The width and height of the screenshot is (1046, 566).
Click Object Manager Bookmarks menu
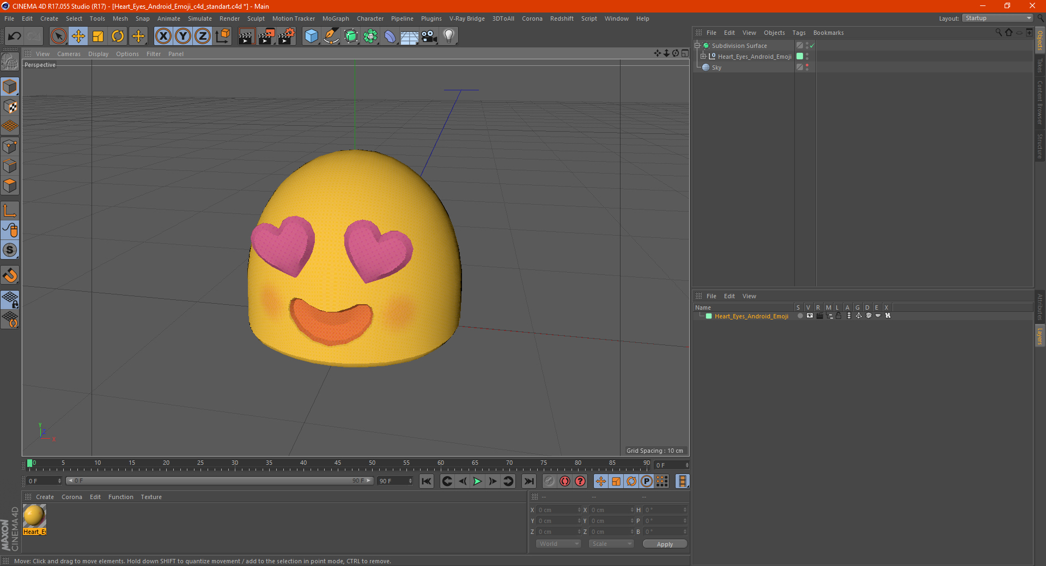(828, 33)
